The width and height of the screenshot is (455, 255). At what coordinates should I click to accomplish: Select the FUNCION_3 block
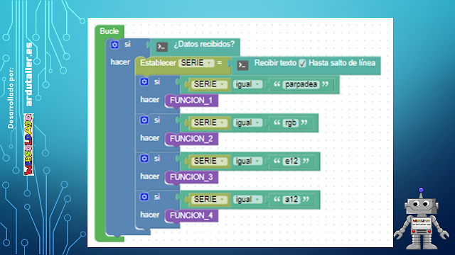coord(191,177)
